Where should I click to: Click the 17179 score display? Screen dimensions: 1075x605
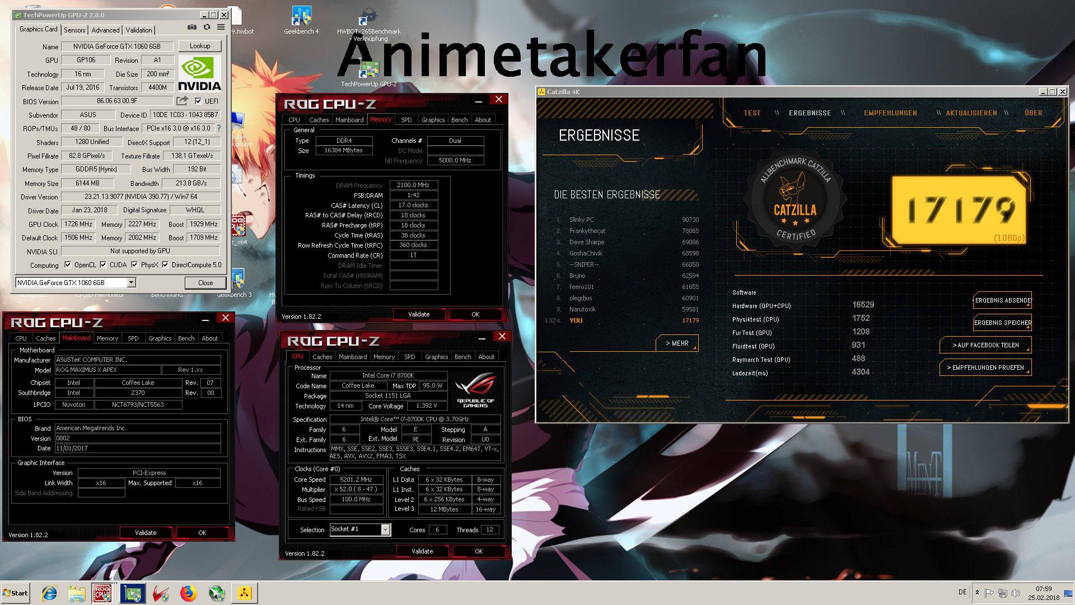click(960, 210)
